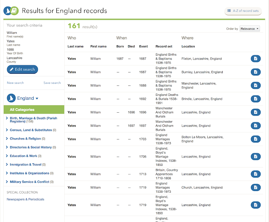The height and width of the screenshot is (222, 269).
Task: Click 'Britain, Country Apprentices 1710-1808' record set
Action: [166, 174]
